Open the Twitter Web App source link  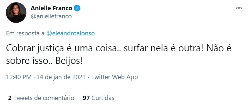click(x=114, y=77)
